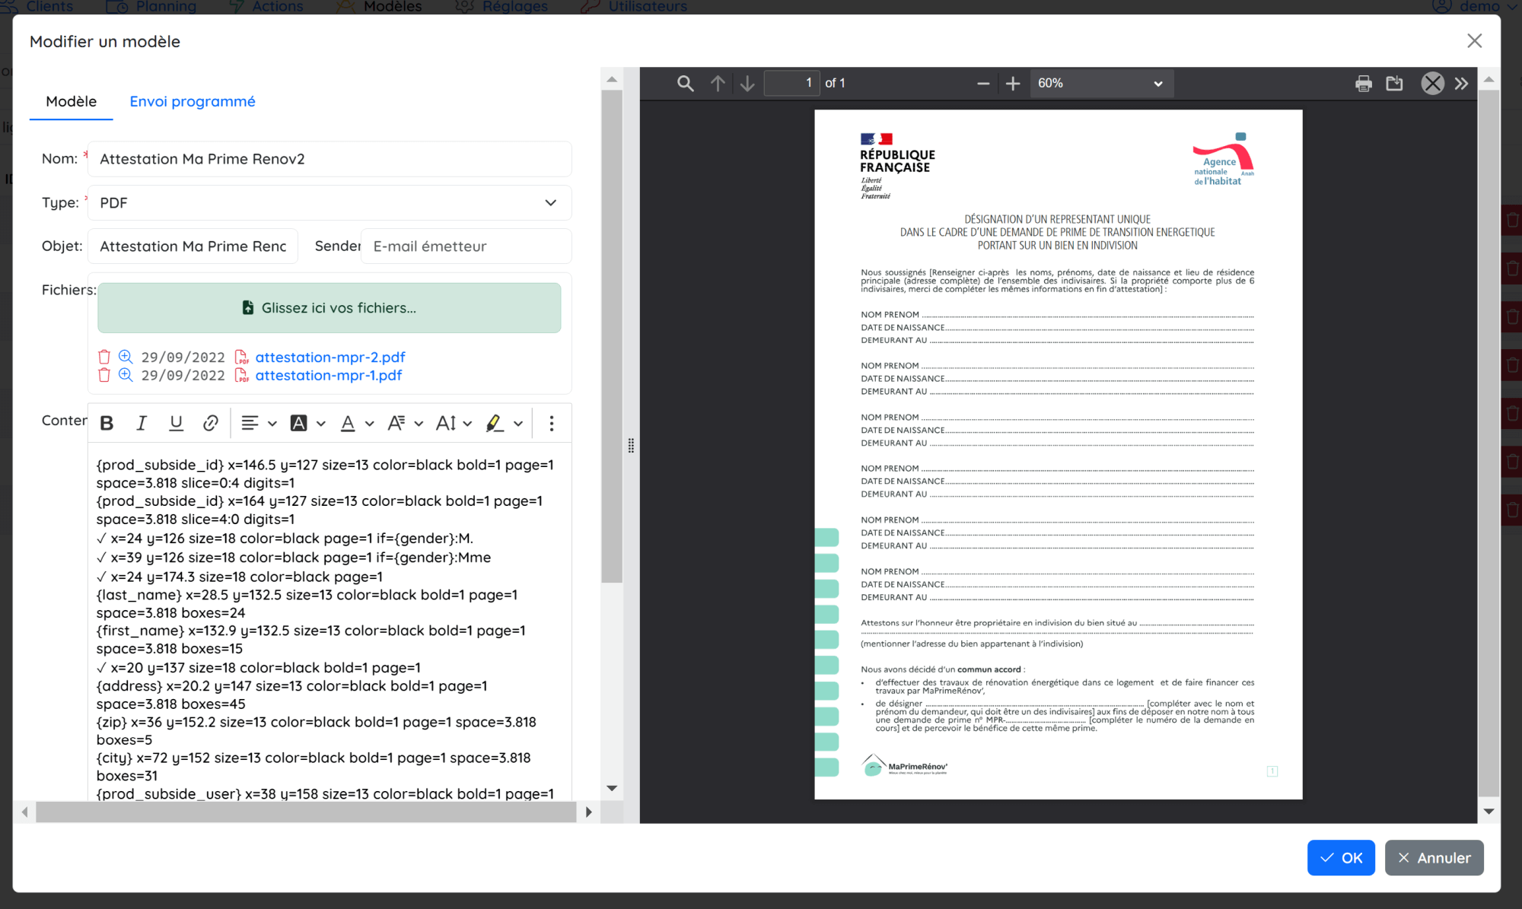Click the PDF viewer print icon

coord(1363,84)
